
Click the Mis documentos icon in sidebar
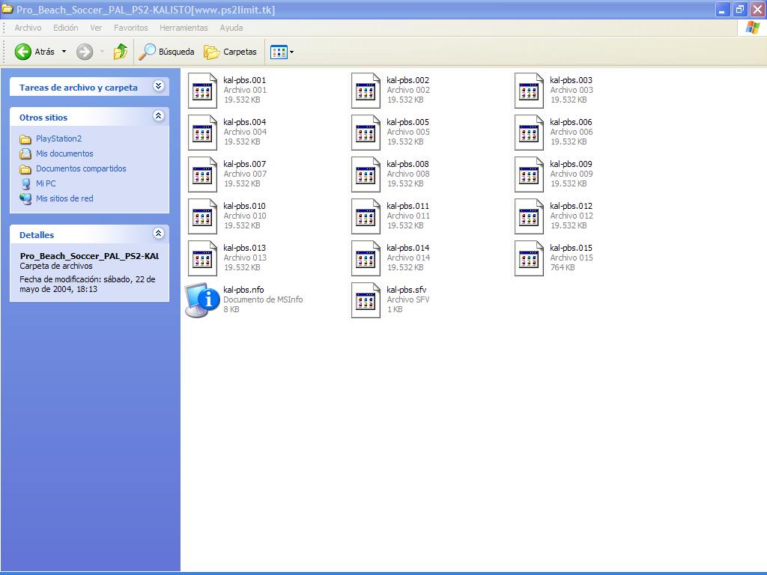pyautogui.click(x=25, y=154)
